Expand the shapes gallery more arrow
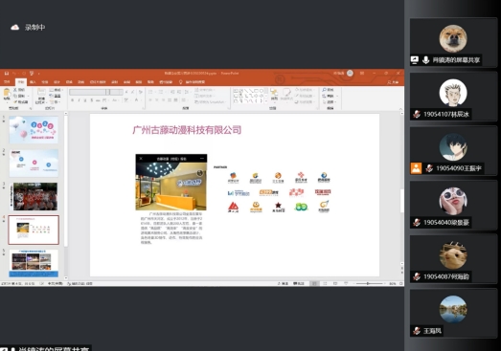The height and width of the screenshot is (351, 501). tap(266, 101)
